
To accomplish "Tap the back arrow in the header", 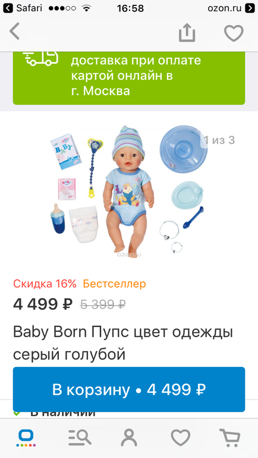I will pos(15,32).
